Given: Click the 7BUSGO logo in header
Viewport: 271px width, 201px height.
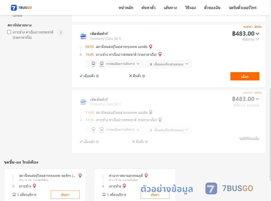Looking at the screenshot, I should 21,8.
